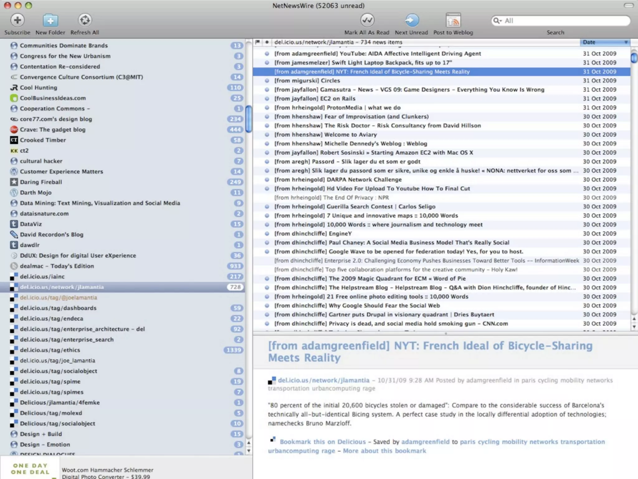
Task: Open the Bookmark this on Delicious link
Action: 322,442
